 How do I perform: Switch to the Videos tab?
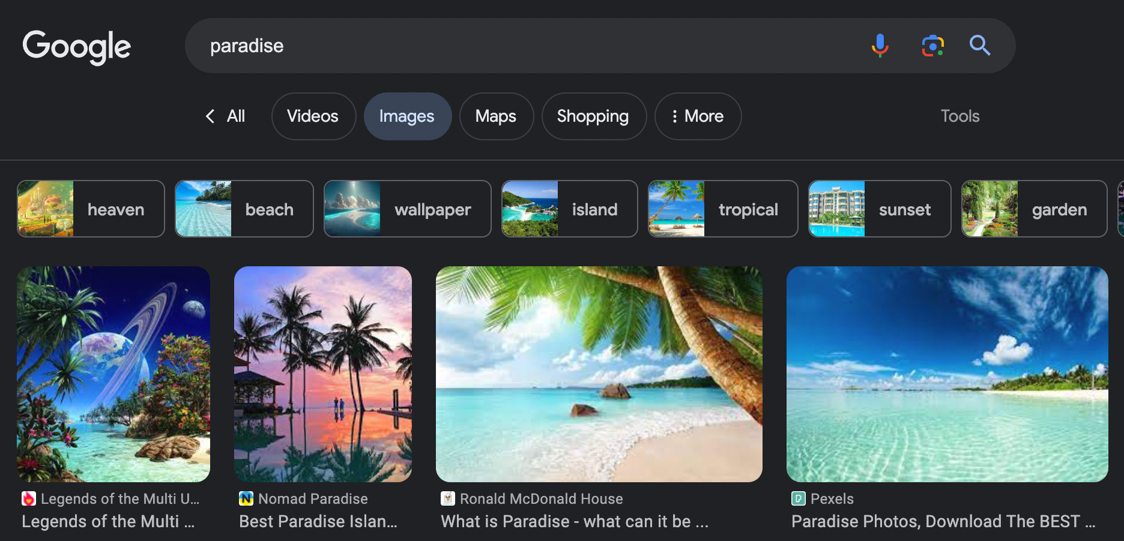313,116
